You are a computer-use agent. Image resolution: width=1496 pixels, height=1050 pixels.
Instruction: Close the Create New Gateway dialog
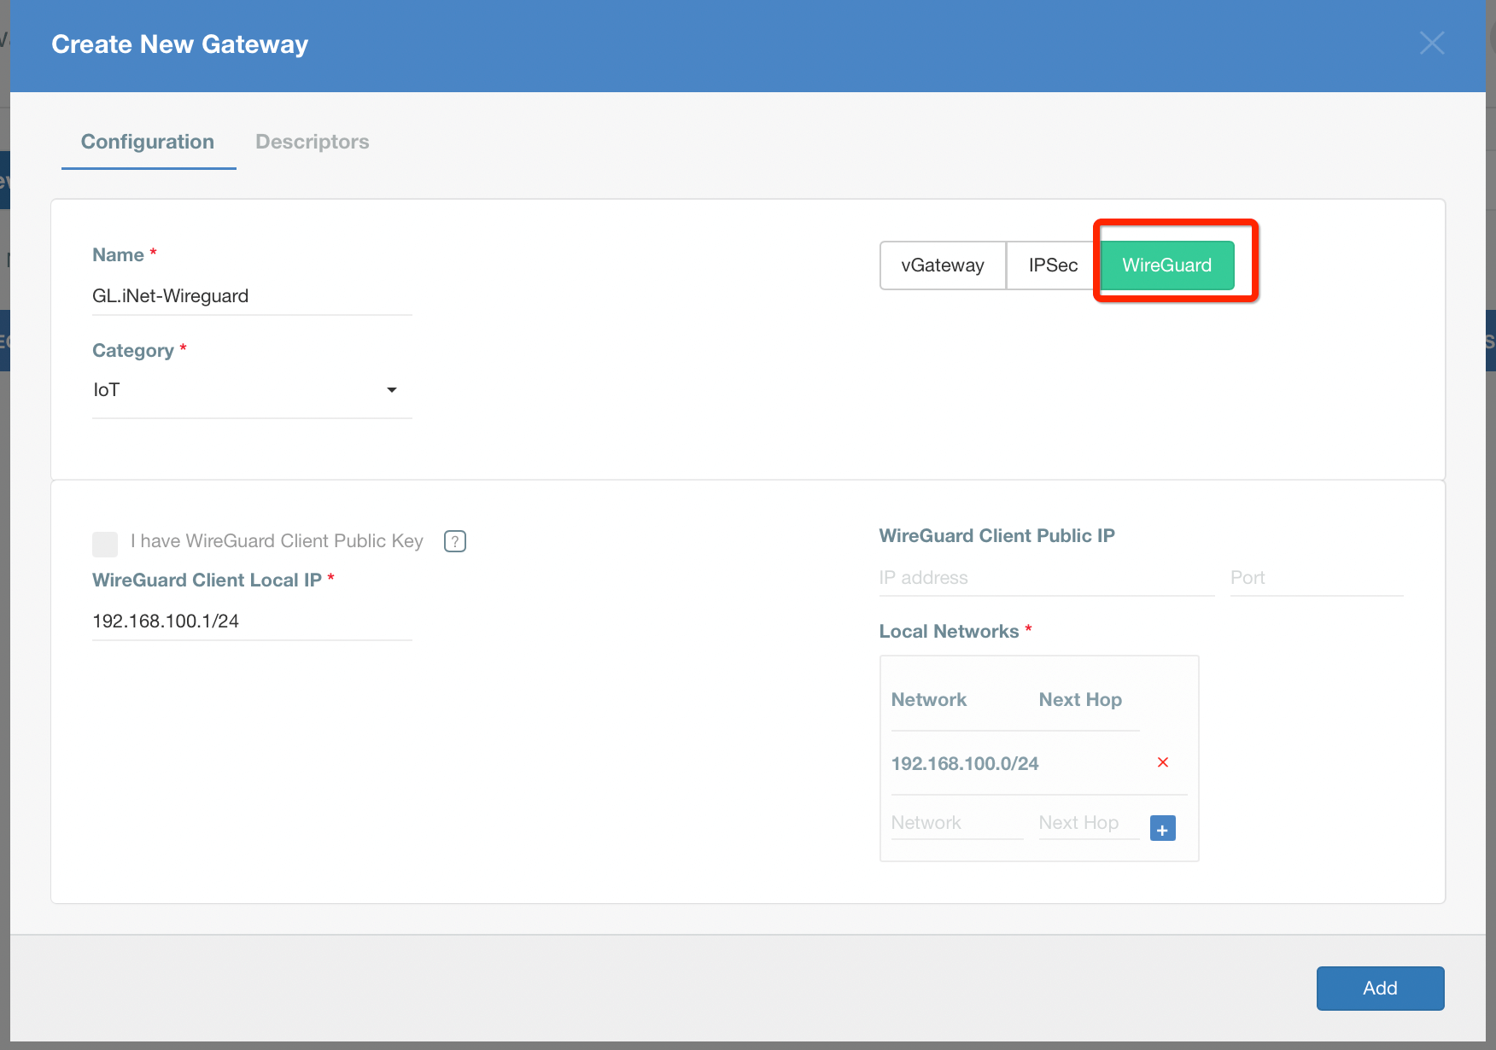click(1431, 43)
